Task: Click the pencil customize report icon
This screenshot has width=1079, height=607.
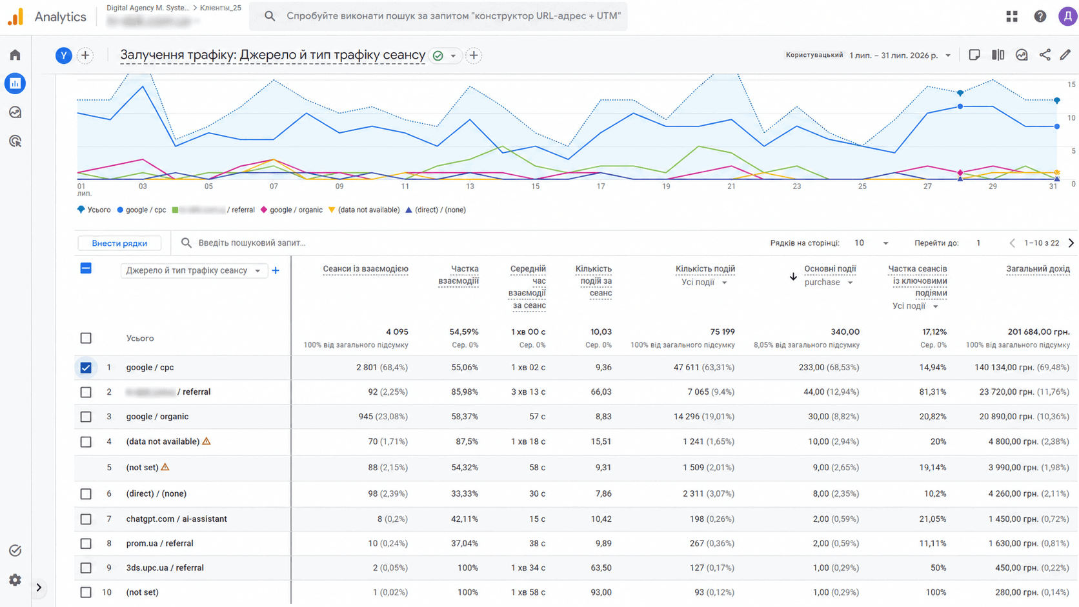Action: [x=1065, y=55]
